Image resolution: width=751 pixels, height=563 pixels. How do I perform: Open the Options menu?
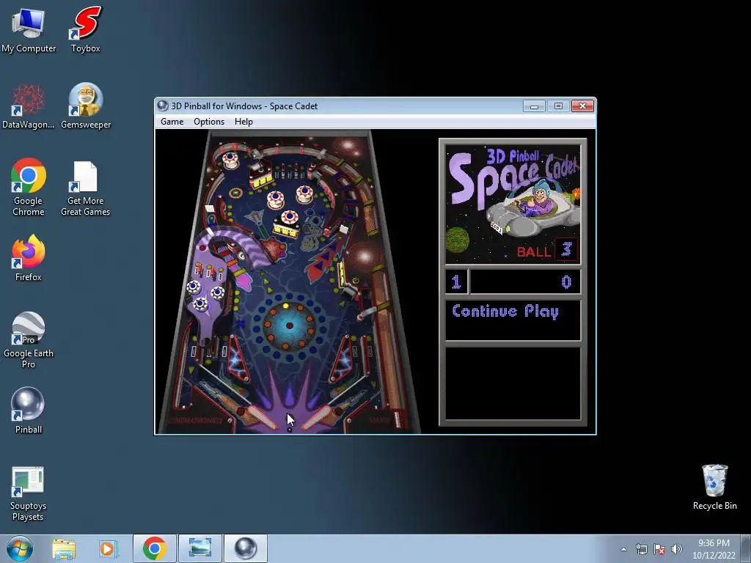click(209, 122)
